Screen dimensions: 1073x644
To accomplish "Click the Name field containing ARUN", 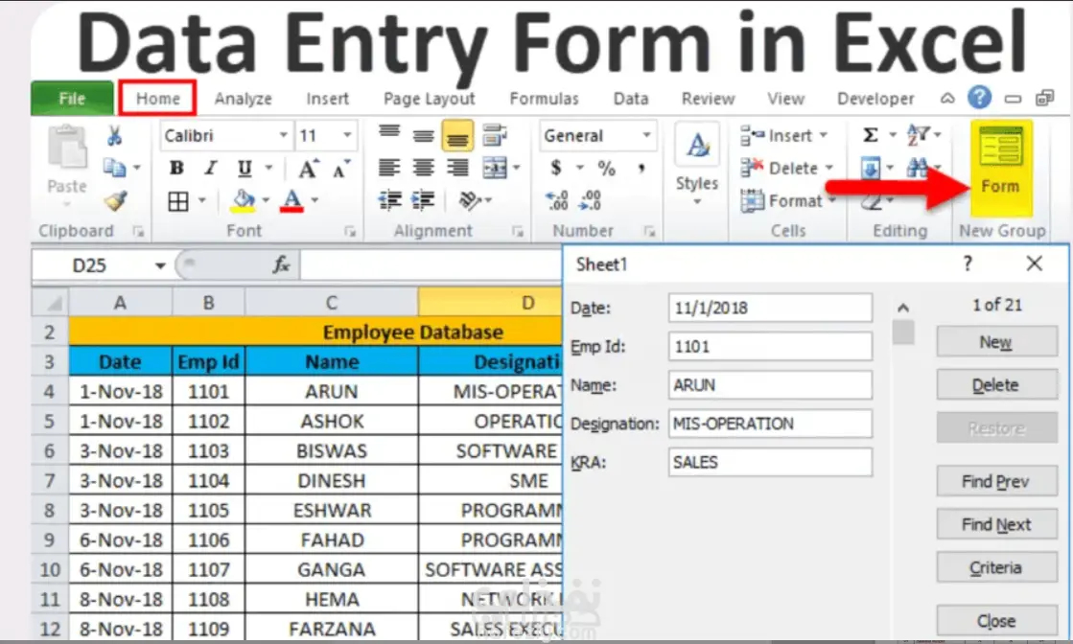I will 771,385.
